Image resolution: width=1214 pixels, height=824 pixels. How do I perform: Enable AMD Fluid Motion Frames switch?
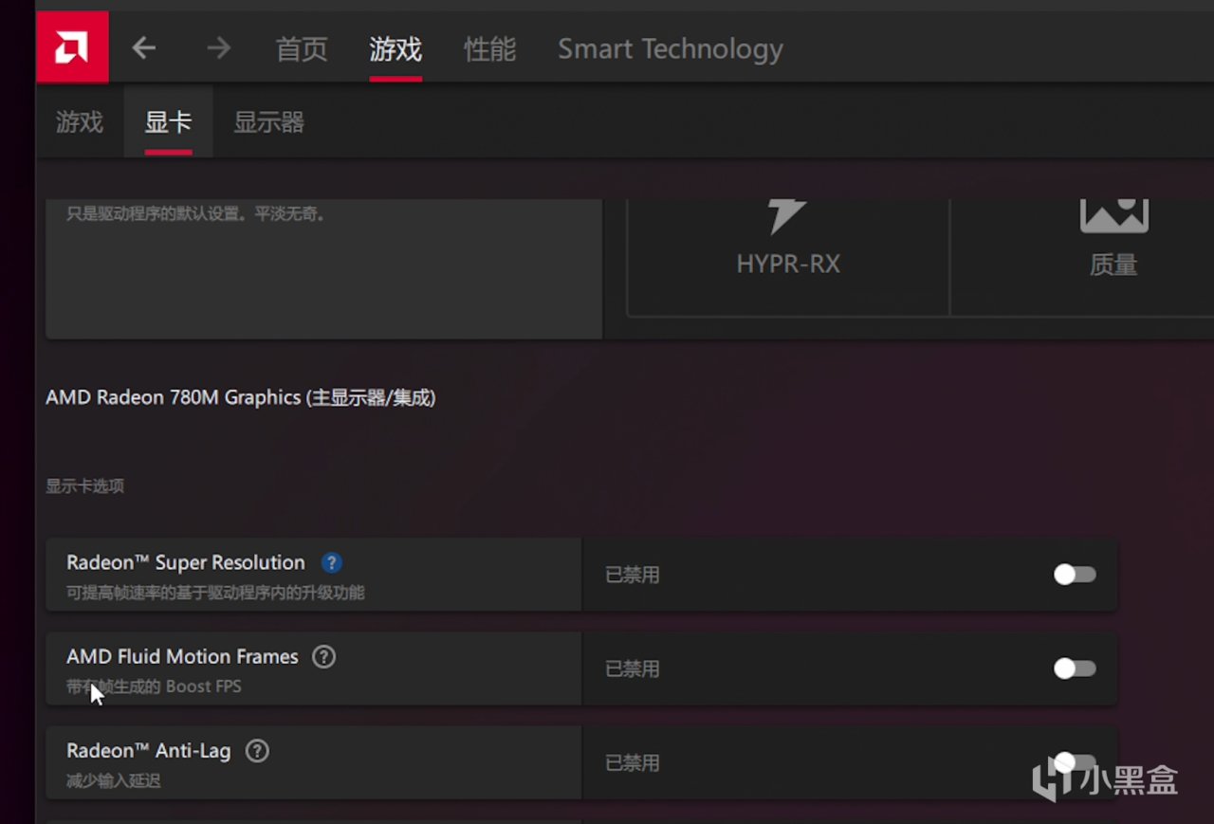coord(1075,668)
